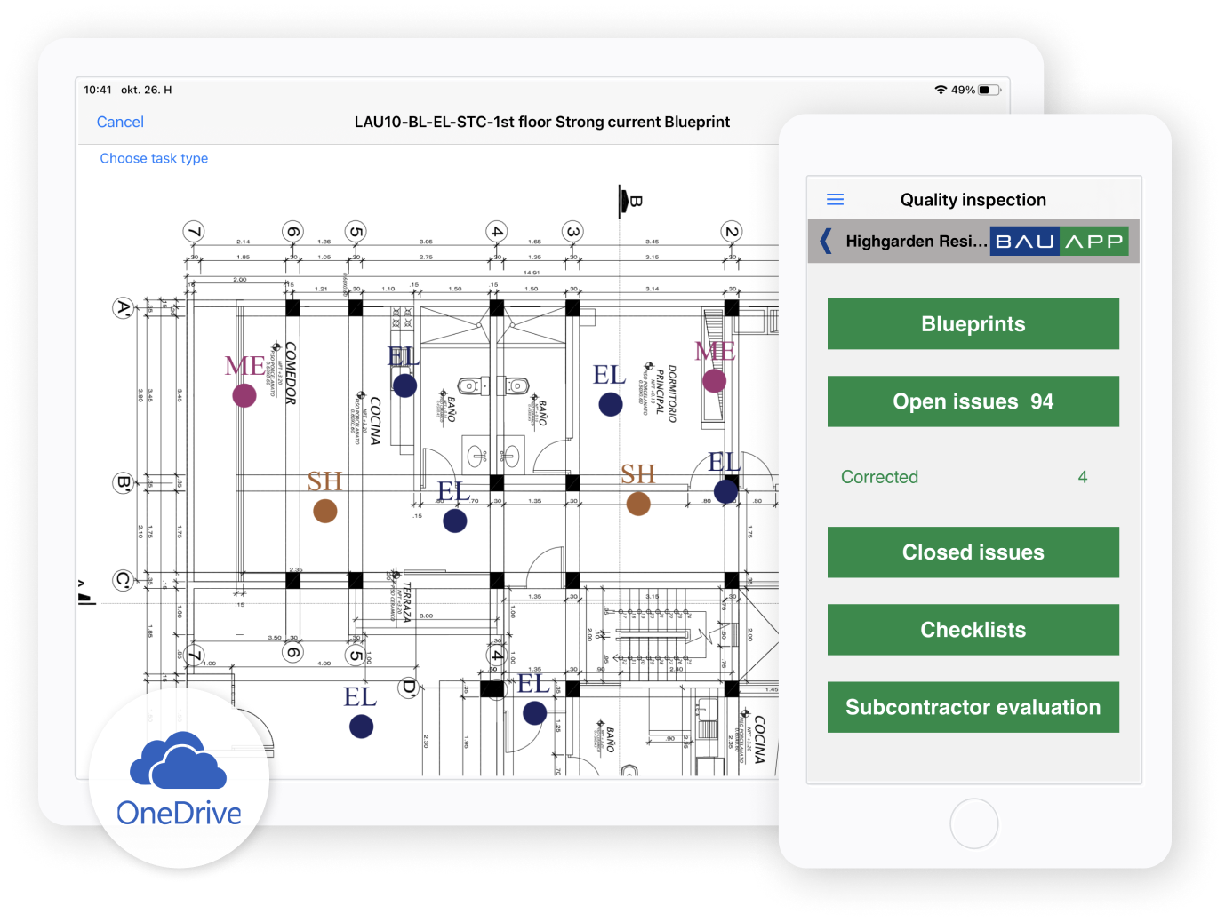The width and height of the screenshot is (1225, 922).
Task: Click the Quality inspection header title
Action: [x=973, y=200]
